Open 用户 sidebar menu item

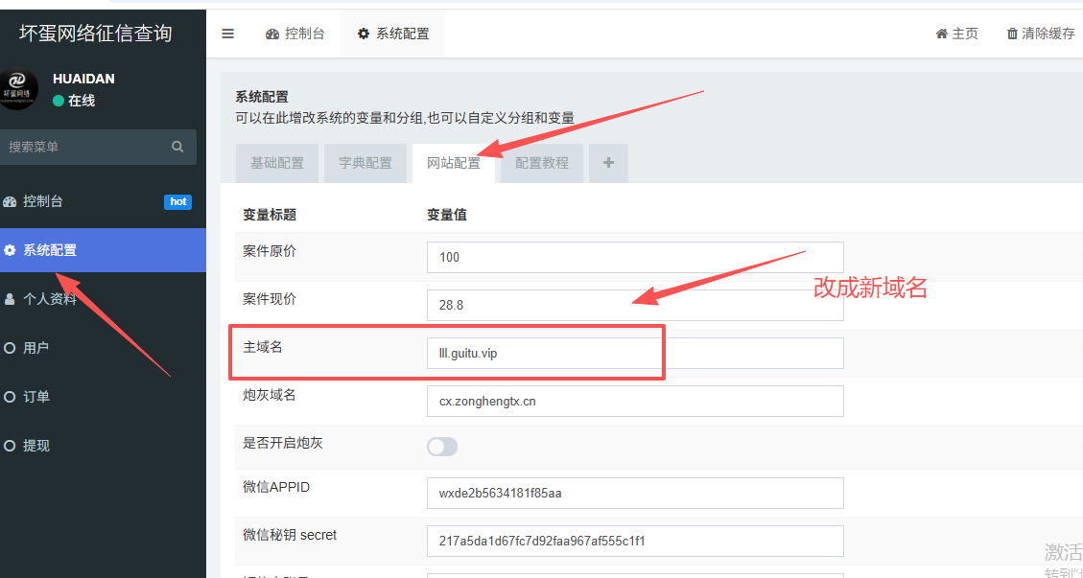(36, 348)
